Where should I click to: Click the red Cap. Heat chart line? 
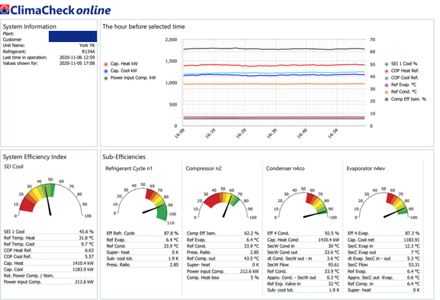pyautogui.click(x=274, y=65)
